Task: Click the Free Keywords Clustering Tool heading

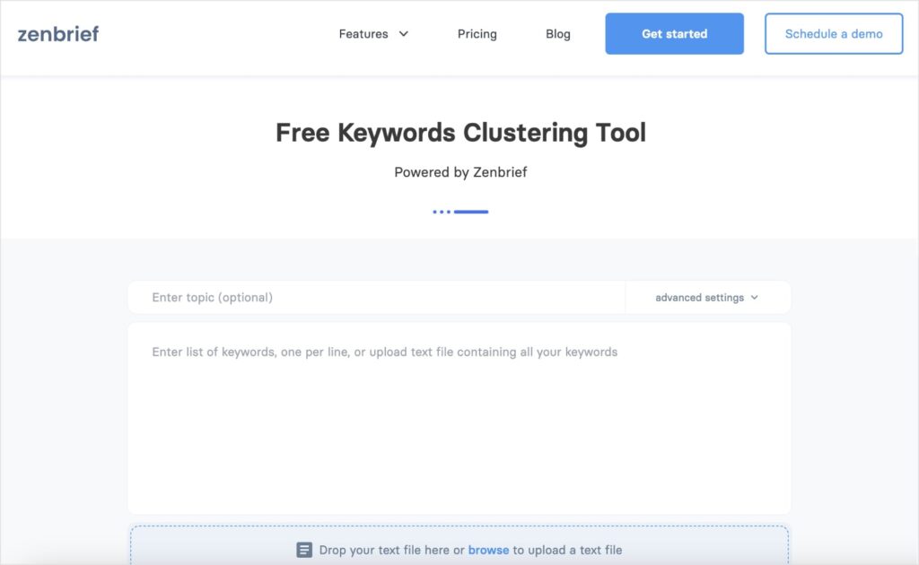Action: [x=459, y=132]
